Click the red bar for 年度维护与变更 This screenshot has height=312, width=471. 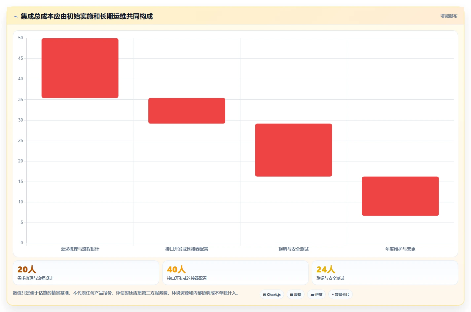[x=400, y=196]
